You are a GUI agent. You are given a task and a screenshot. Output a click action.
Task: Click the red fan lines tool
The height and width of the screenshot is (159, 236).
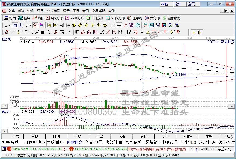pyautogui.click(x=83, y=32)
